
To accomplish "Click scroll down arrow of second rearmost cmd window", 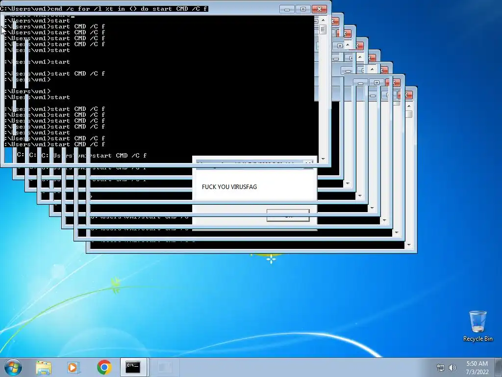I will 396,233.
